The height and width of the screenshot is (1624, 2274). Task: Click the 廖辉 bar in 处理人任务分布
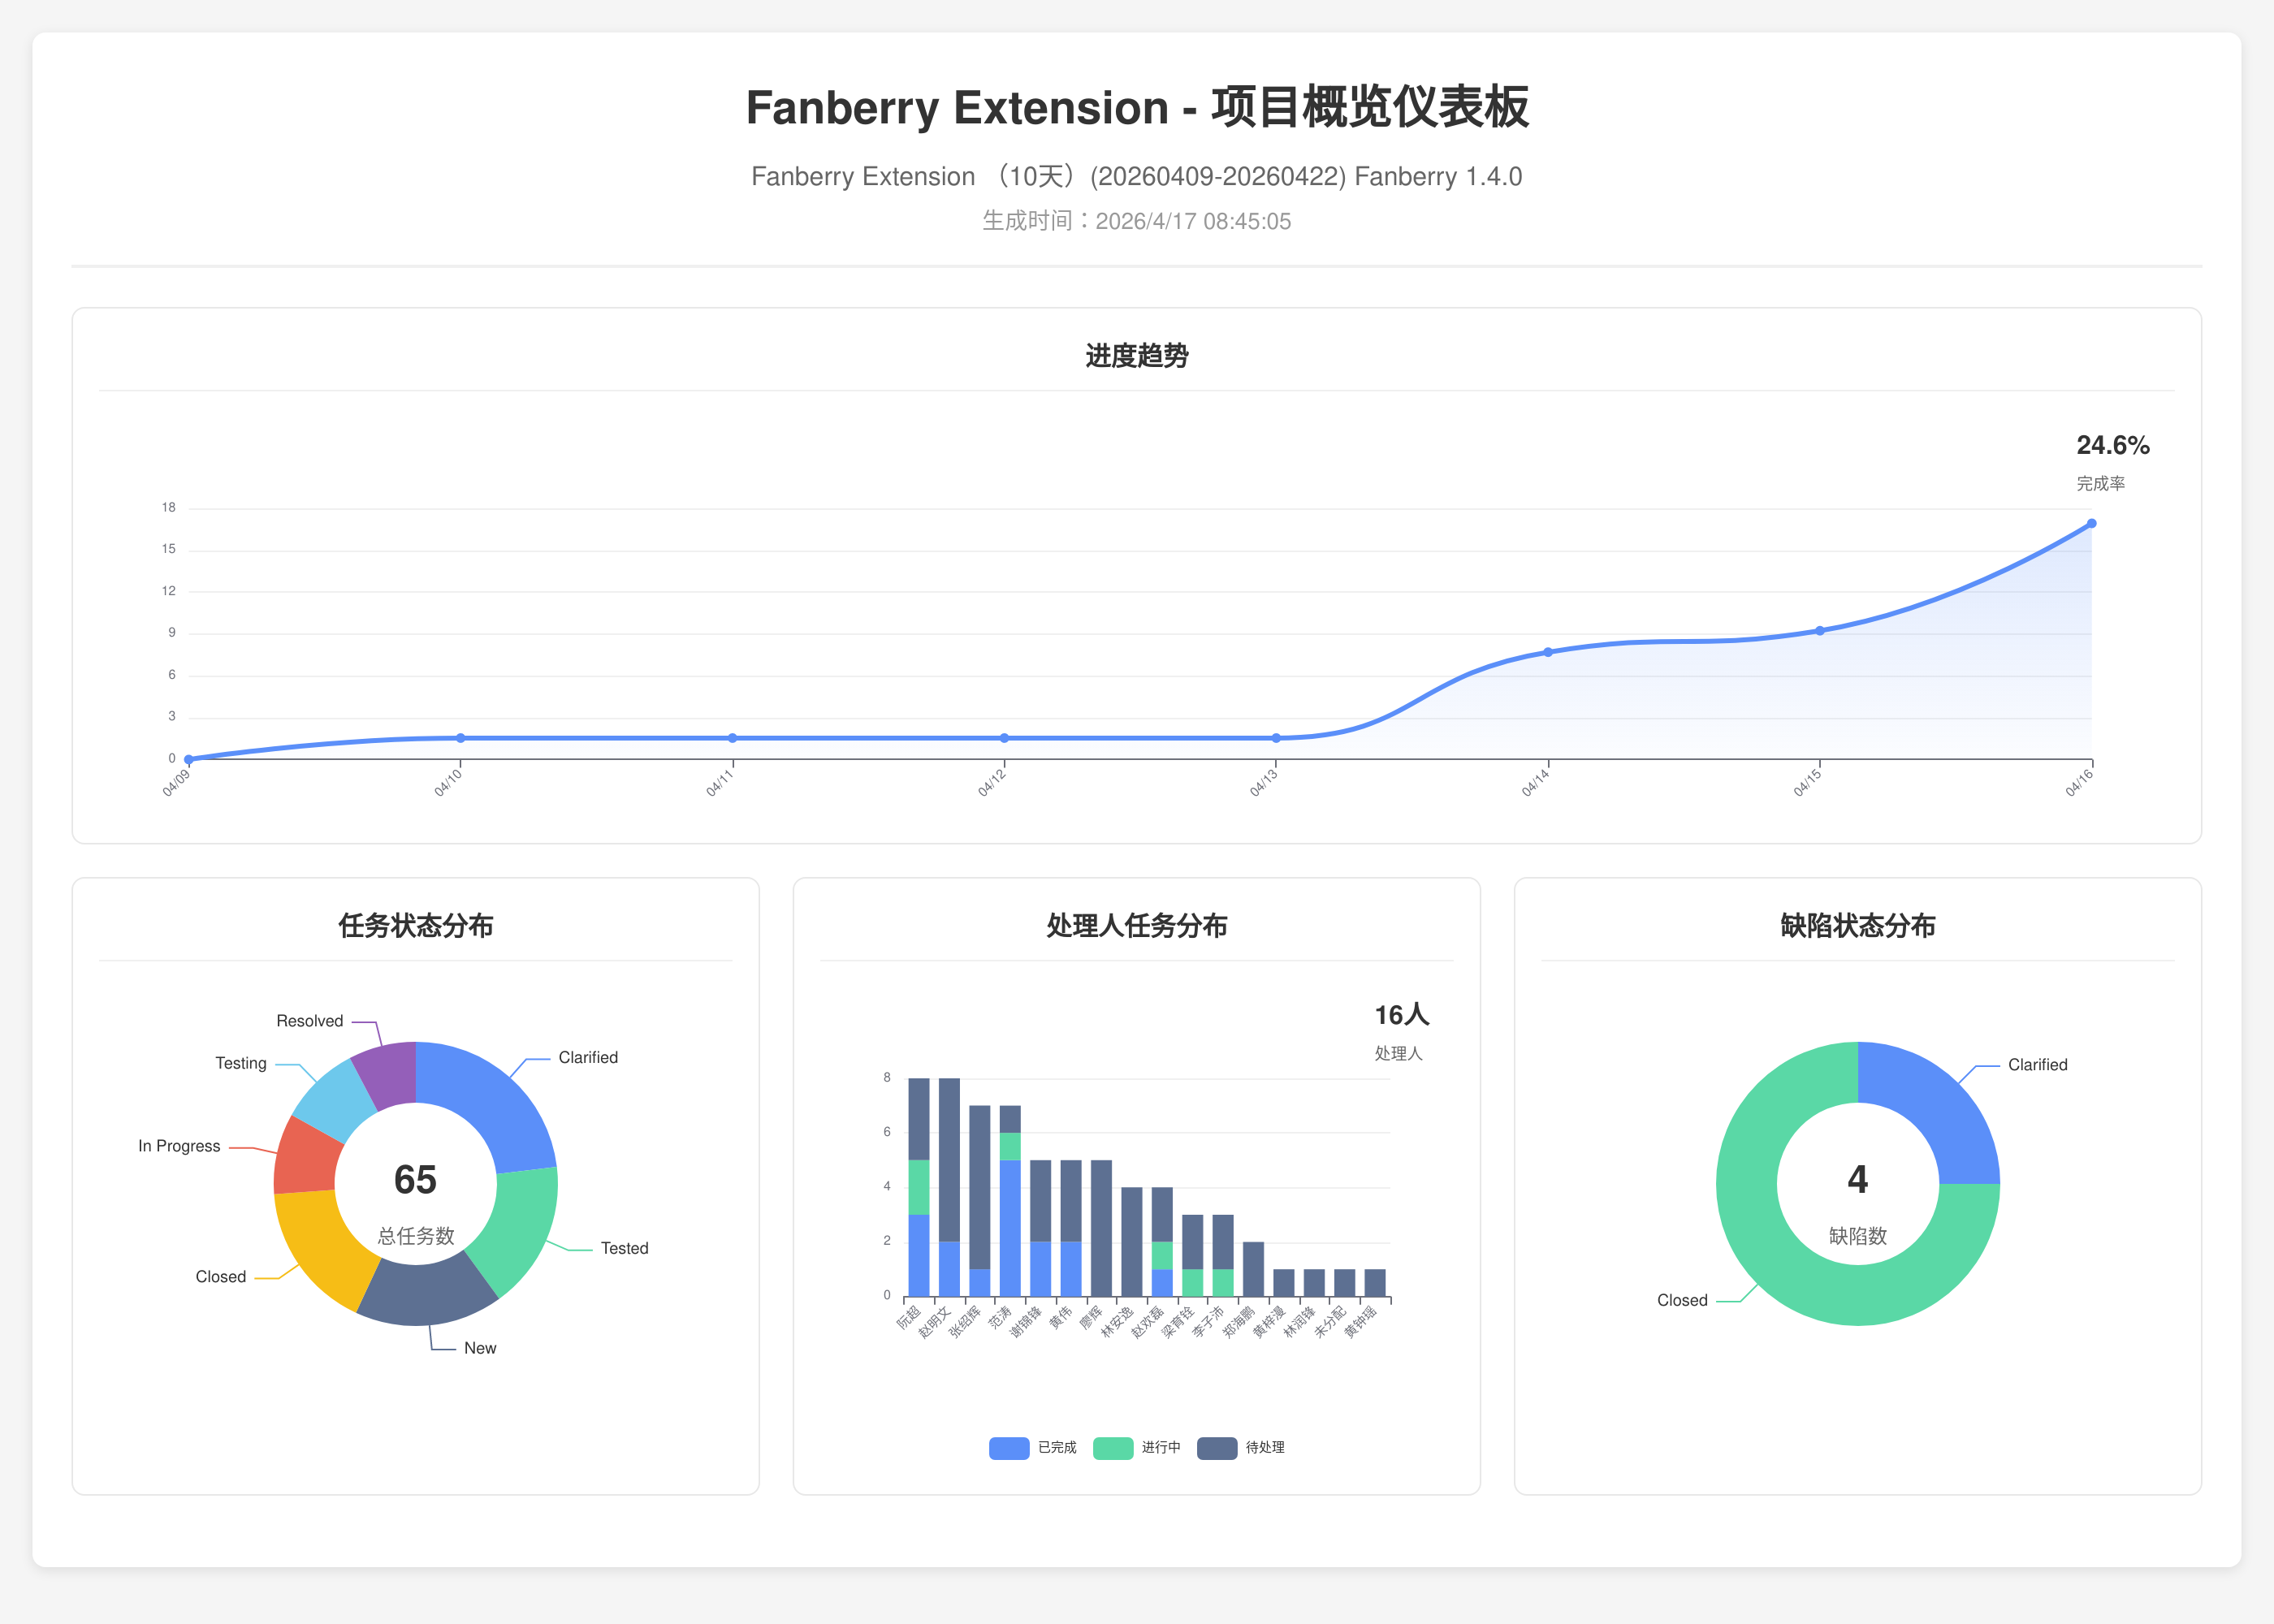pos(1101,1228)
